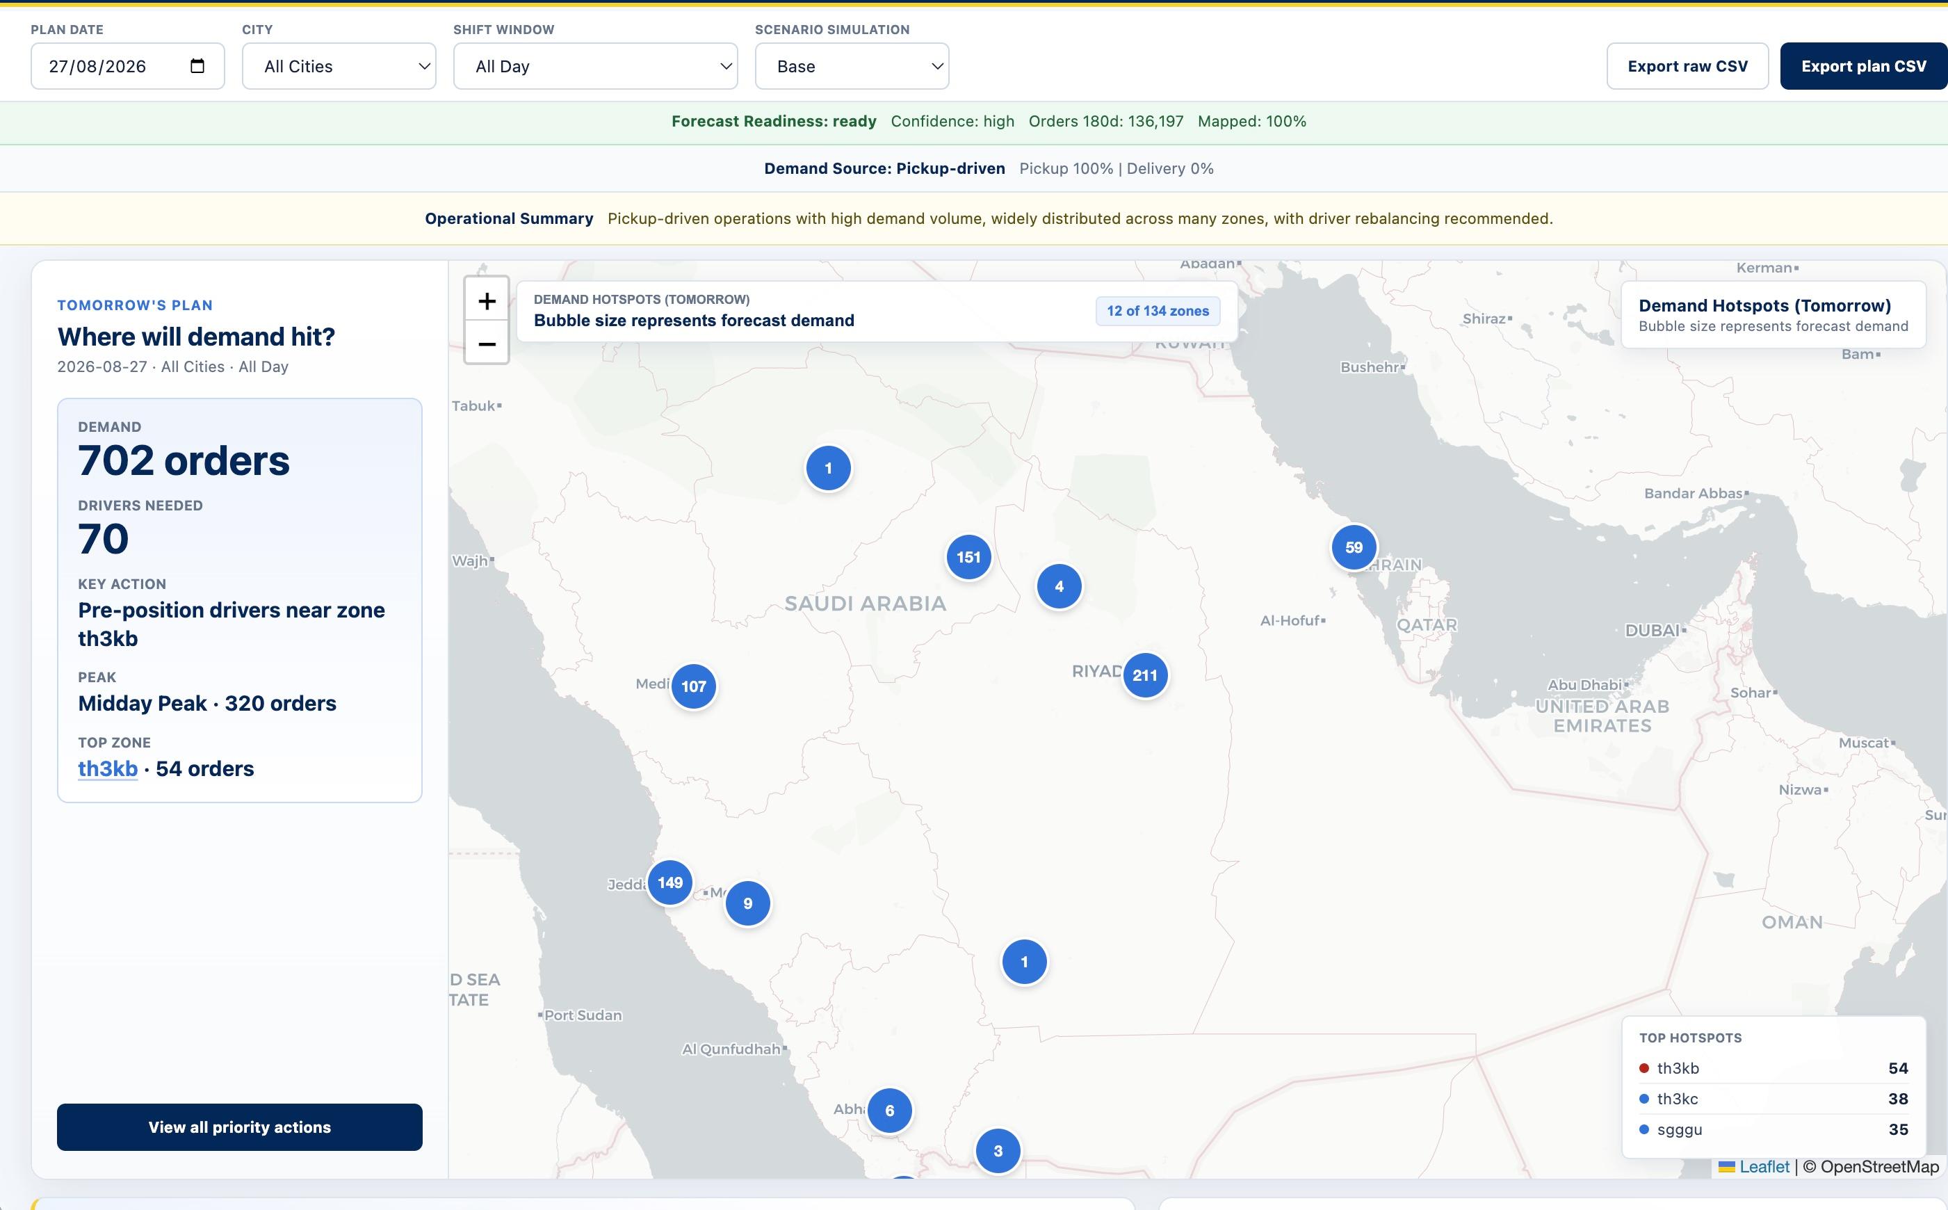Click the Mapped: 100% text

[x=1252, y=122]
